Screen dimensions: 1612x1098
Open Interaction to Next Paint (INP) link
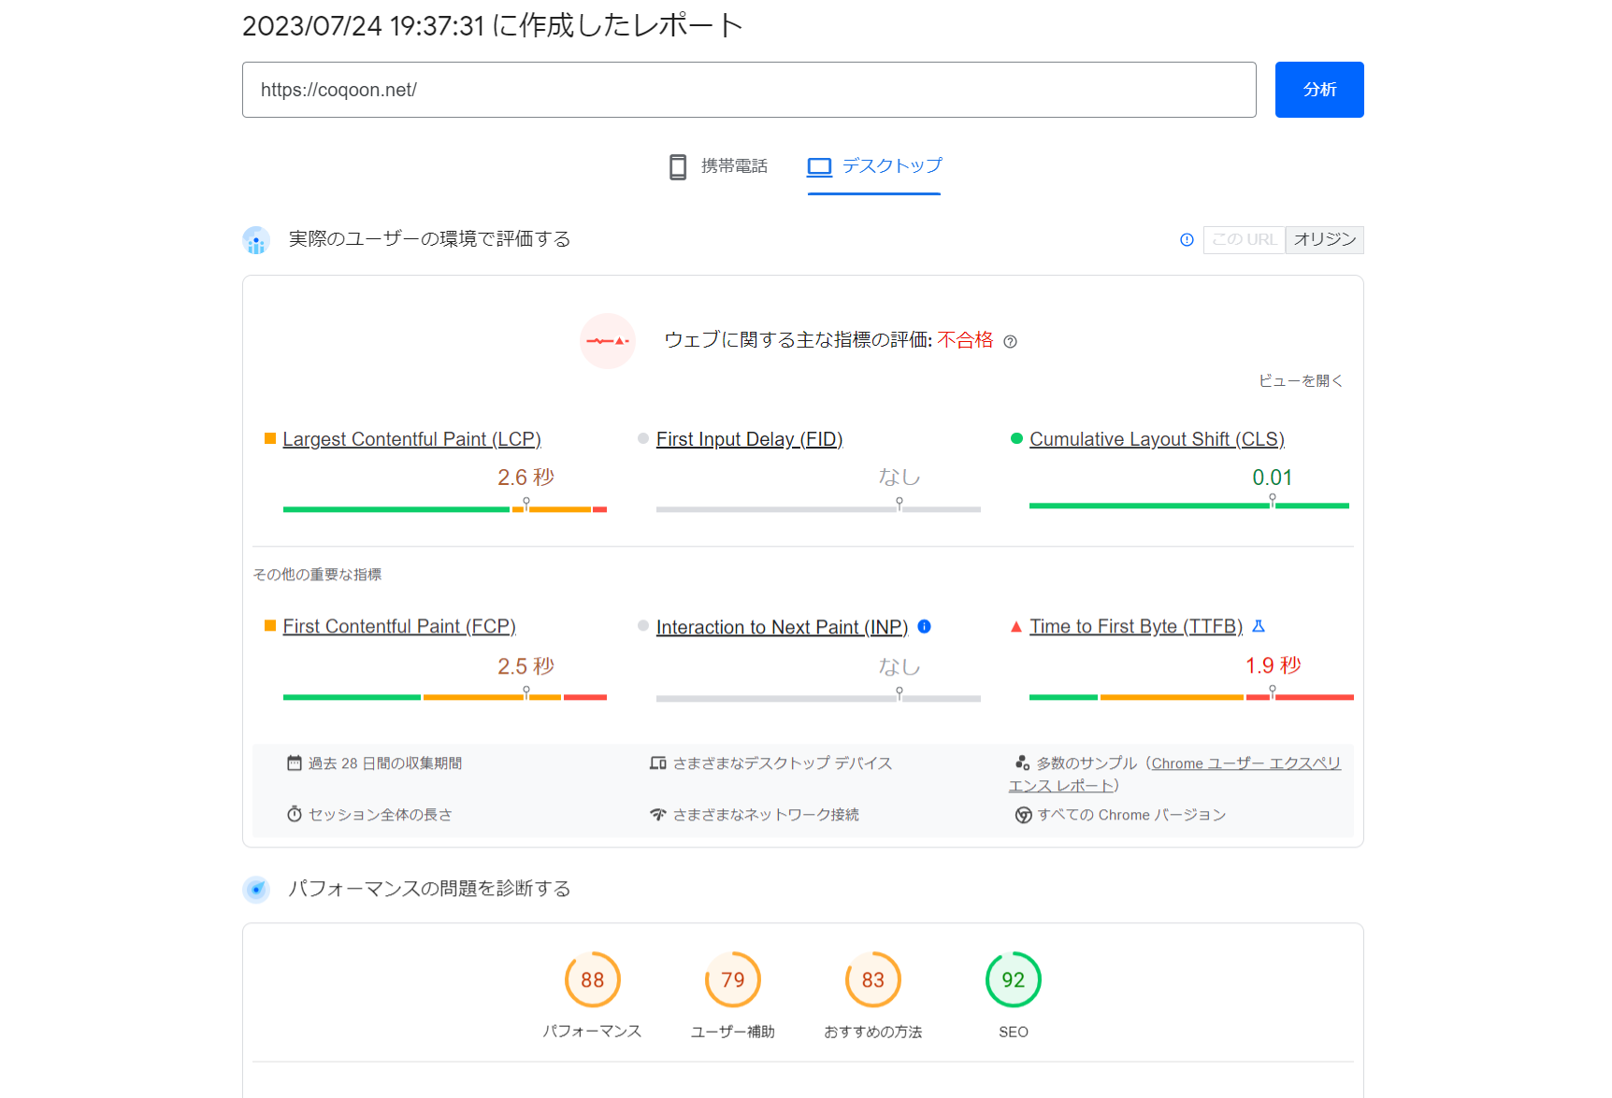pyautogui.click(x=782, y=627)
